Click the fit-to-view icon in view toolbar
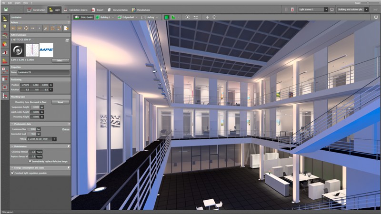Screen dimensions: 381x214 (187, 17)
